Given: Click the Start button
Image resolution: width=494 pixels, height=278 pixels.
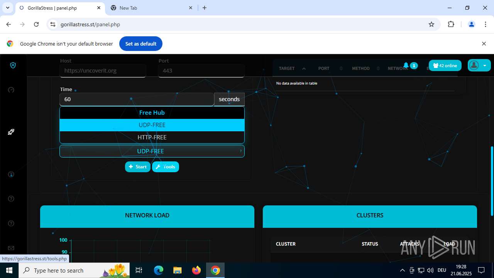Looking at the screenshot, I should [138, 167].
